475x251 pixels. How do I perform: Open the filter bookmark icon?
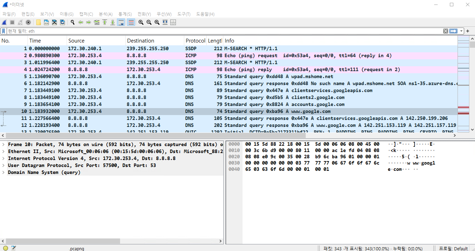pos(3,31)
